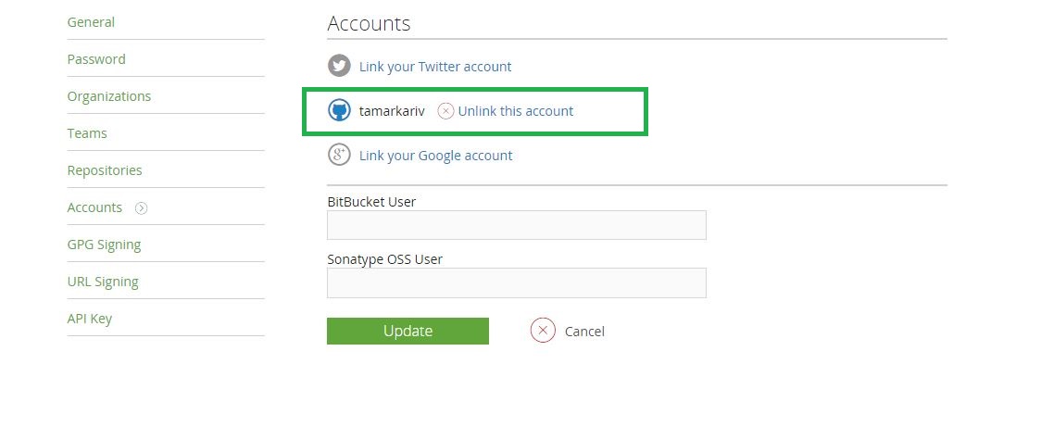Go to URL Signing section
Image resolution: width=1041 pixels, height=439 pixels.
(x=103, y=282)
